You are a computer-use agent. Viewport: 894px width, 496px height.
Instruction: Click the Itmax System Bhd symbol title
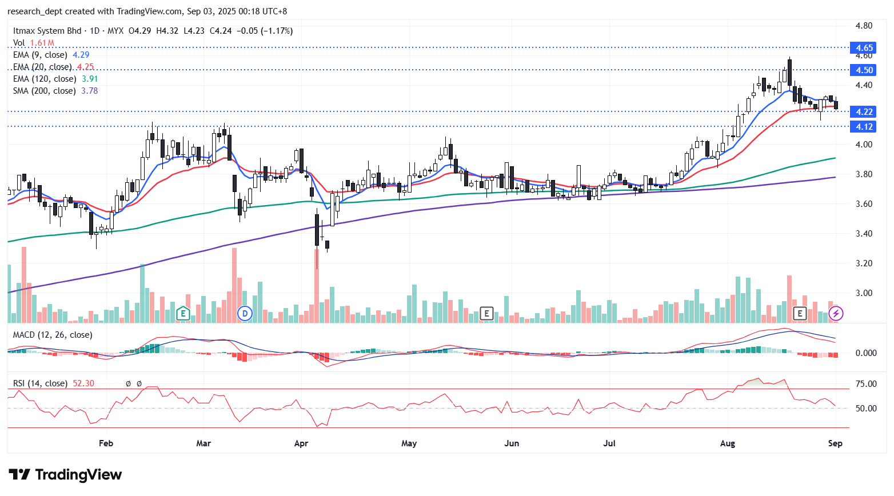tap(47, 31)
